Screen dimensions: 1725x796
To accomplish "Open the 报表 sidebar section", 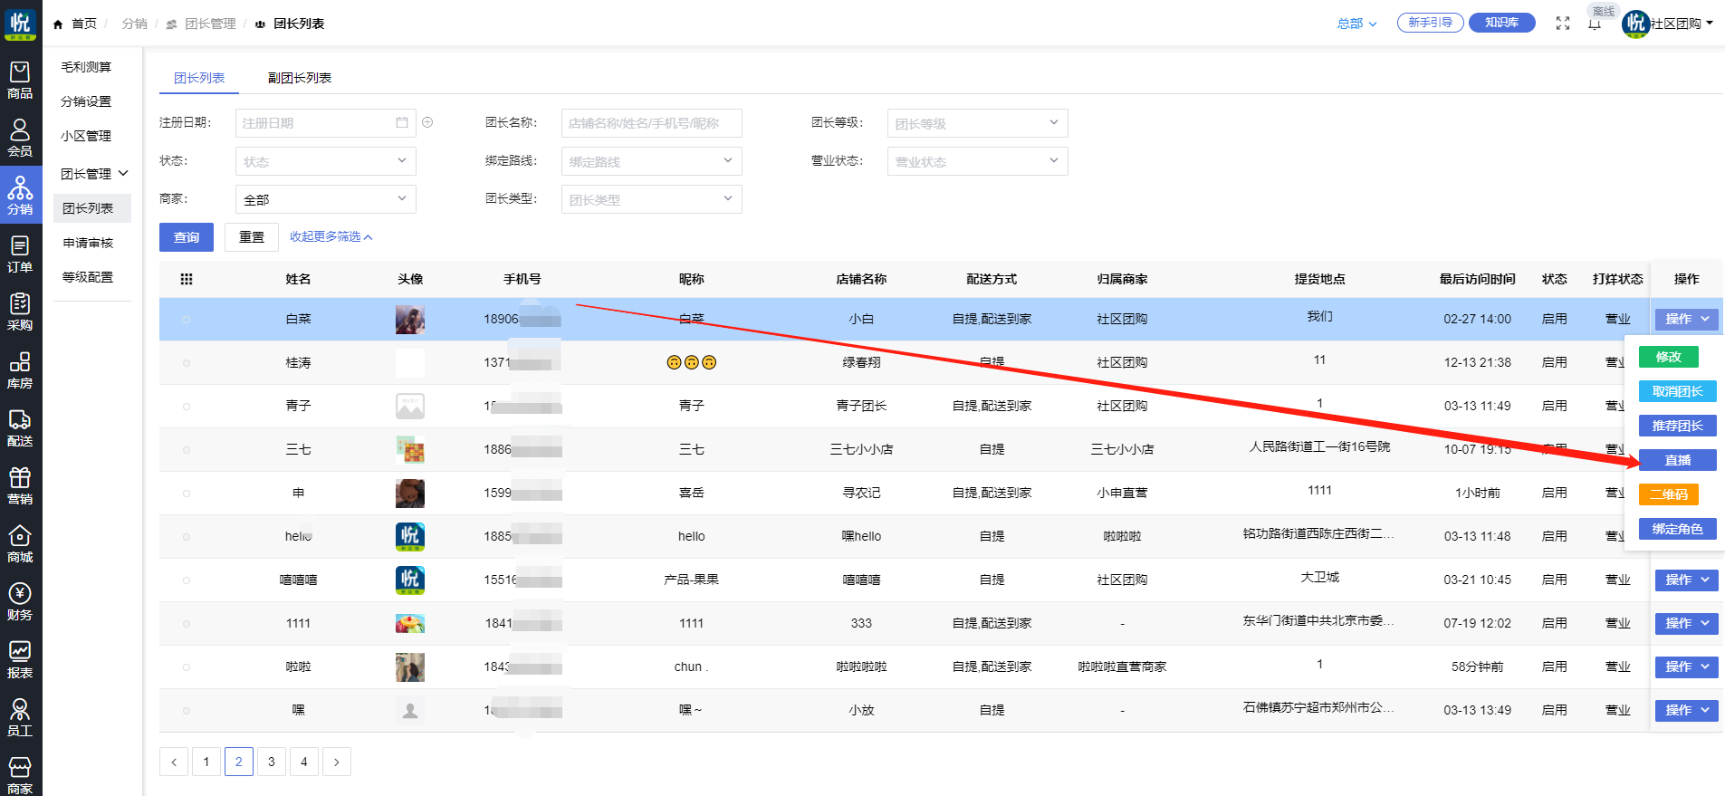I will (20, 660).
